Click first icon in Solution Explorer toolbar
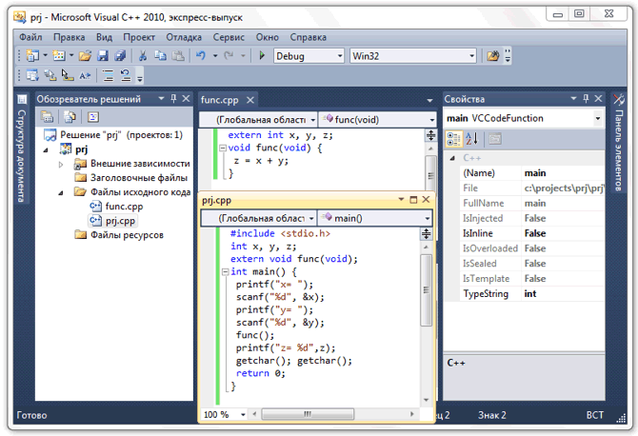 tap(47, 117)
